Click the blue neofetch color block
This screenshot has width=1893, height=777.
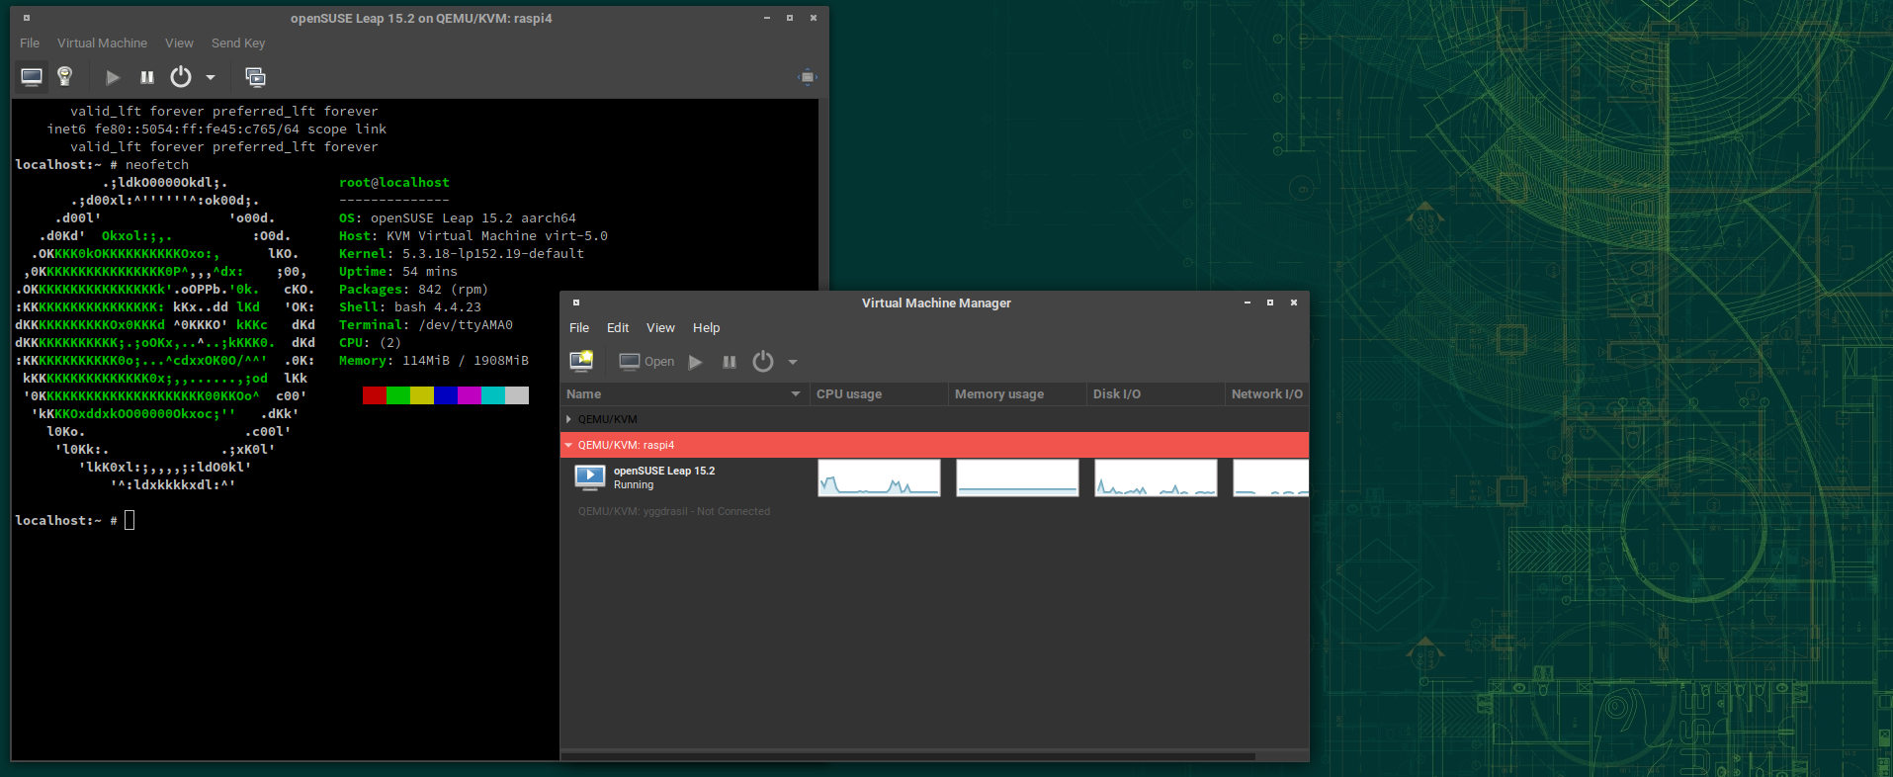tap(446, 395)
